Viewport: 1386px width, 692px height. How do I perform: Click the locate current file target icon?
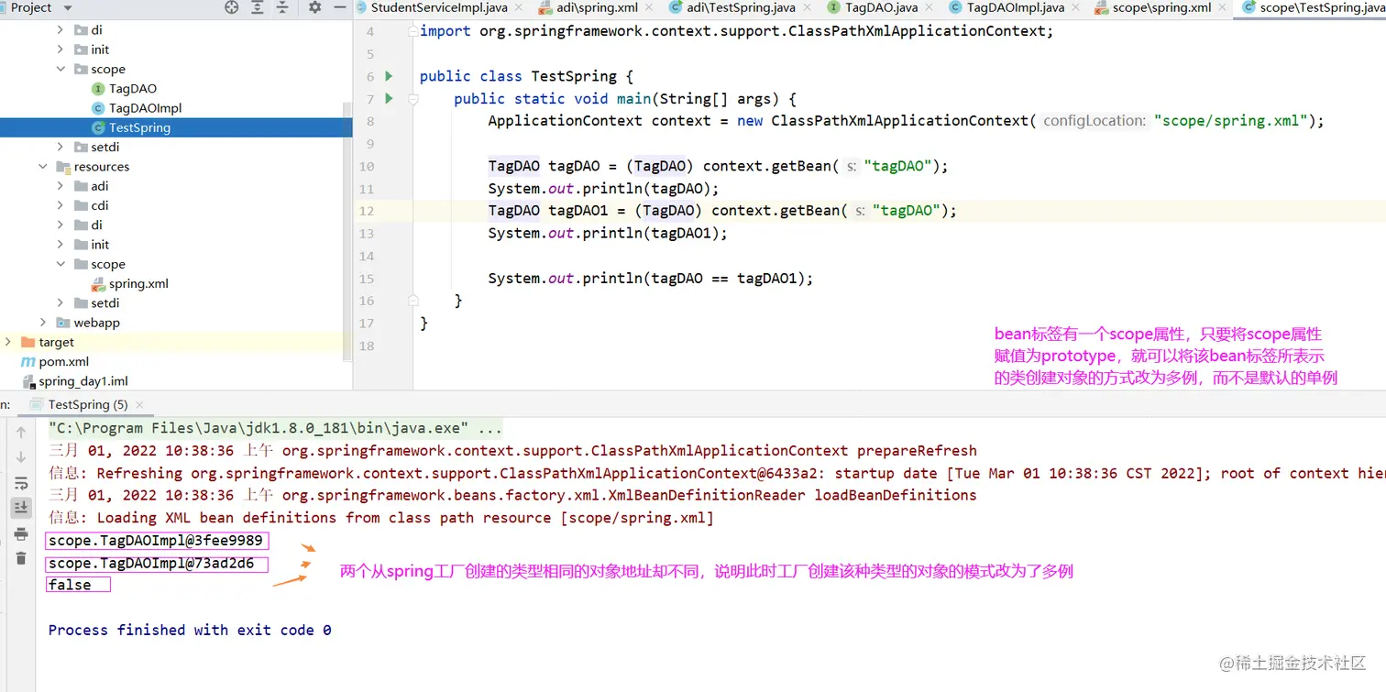(x=231, y=7)
